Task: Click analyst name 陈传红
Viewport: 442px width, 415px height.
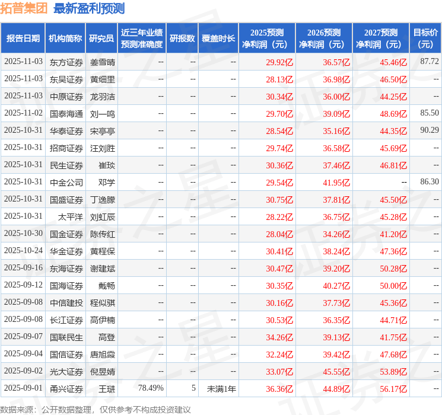Action: [103, 234]
